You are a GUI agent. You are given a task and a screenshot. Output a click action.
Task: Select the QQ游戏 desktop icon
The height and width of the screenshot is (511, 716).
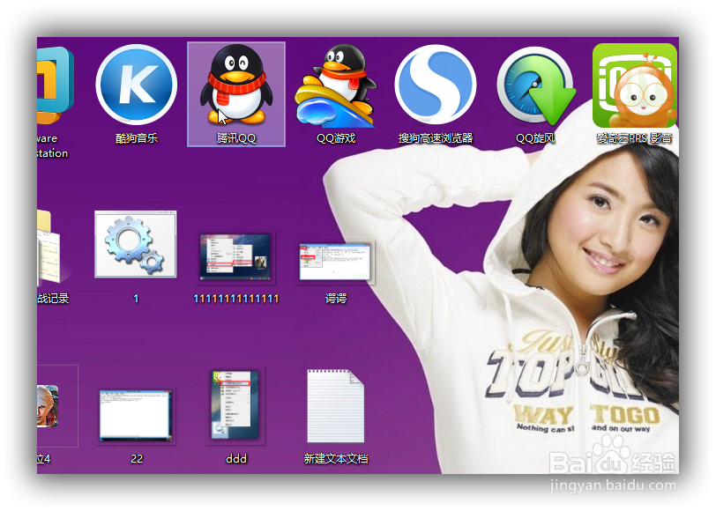click(336, 85)
